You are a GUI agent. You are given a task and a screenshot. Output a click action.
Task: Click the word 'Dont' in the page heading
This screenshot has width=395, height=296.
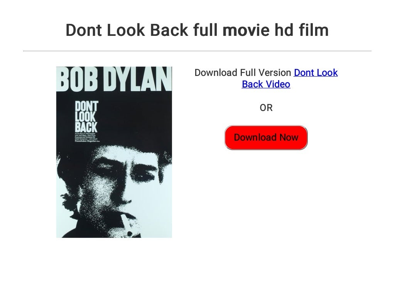84,30
